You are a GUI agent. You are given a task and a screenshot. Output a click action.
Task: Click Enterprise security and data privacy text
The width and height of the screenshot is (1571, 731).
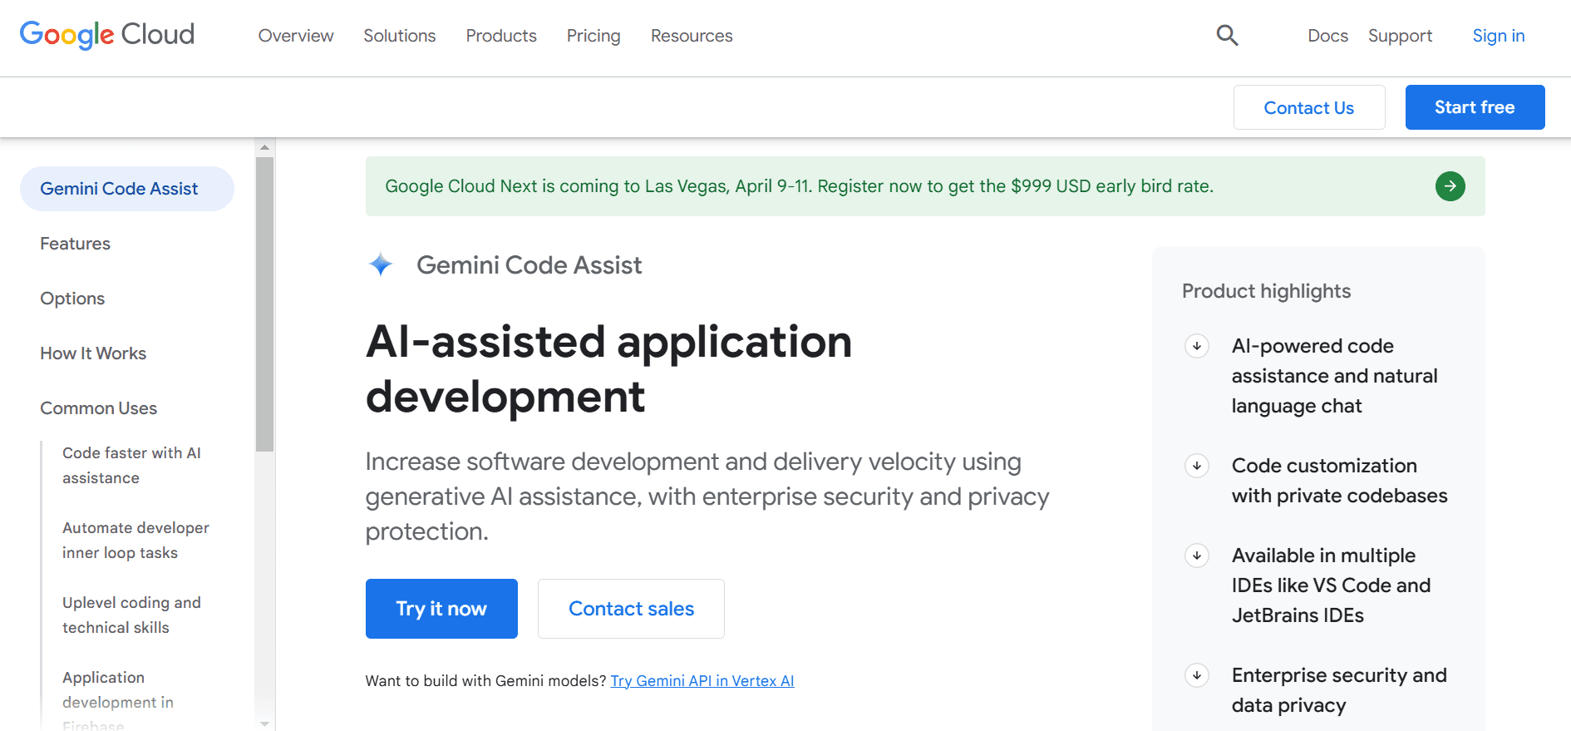(x=1339, y=690)
